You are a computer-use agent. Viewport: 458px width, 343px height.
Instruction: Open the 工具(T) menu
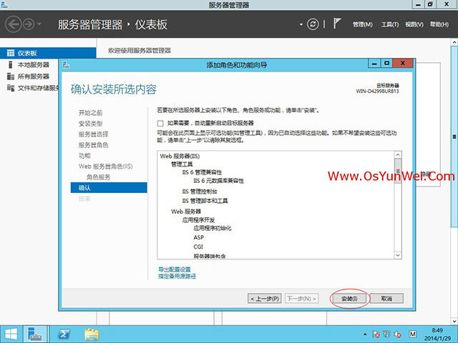389,24
